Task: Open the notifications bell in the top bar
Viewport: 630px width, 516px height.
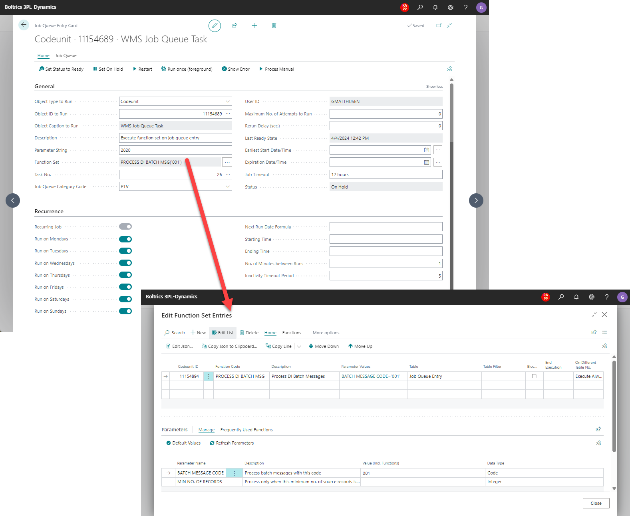Action: pyautogui.click(x=435, y=7)
